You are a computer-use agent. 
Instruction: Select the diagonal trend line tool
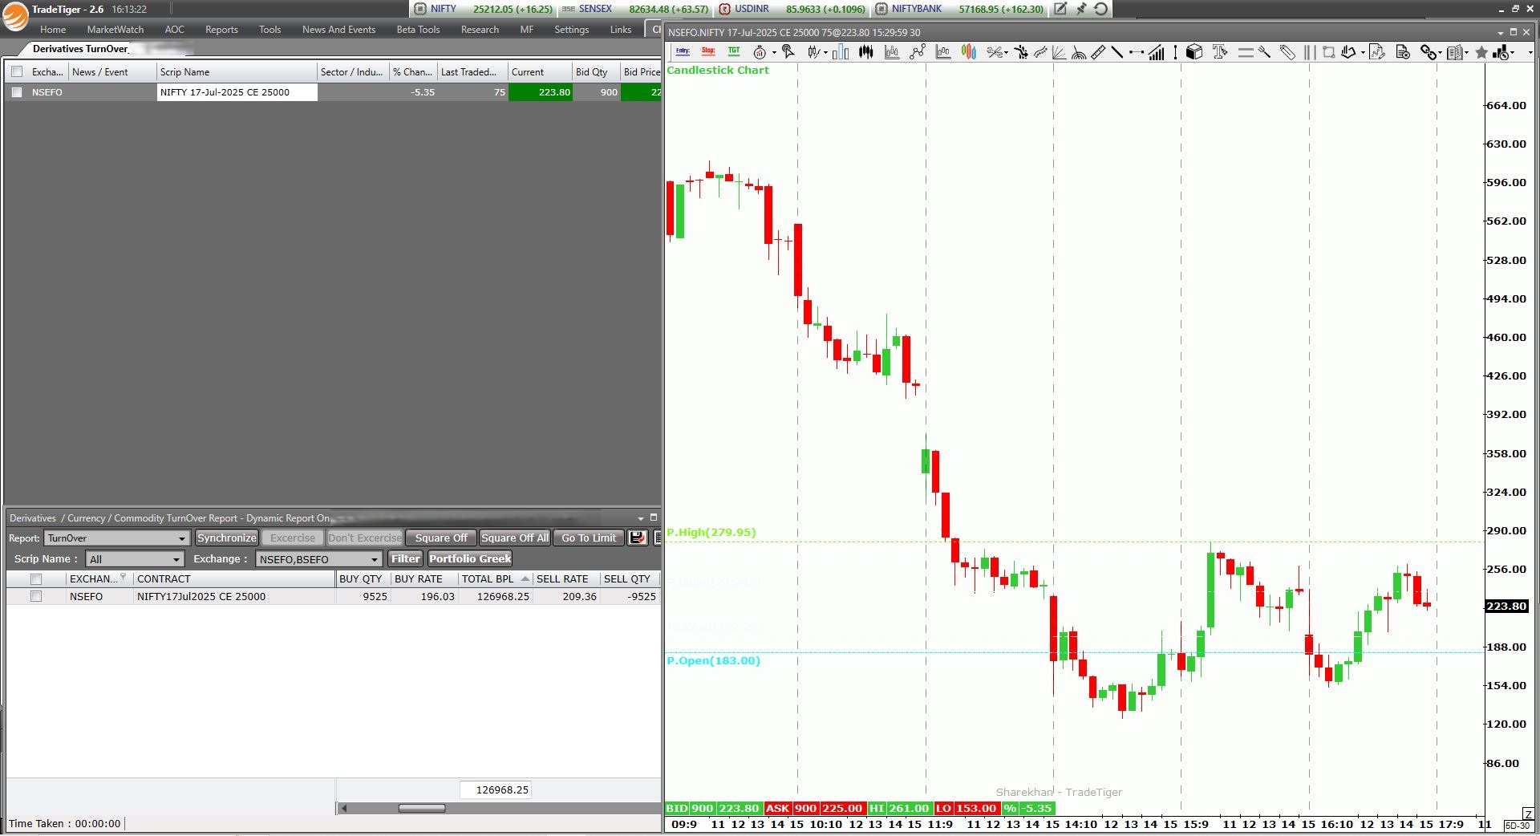tap(1116, 52)
